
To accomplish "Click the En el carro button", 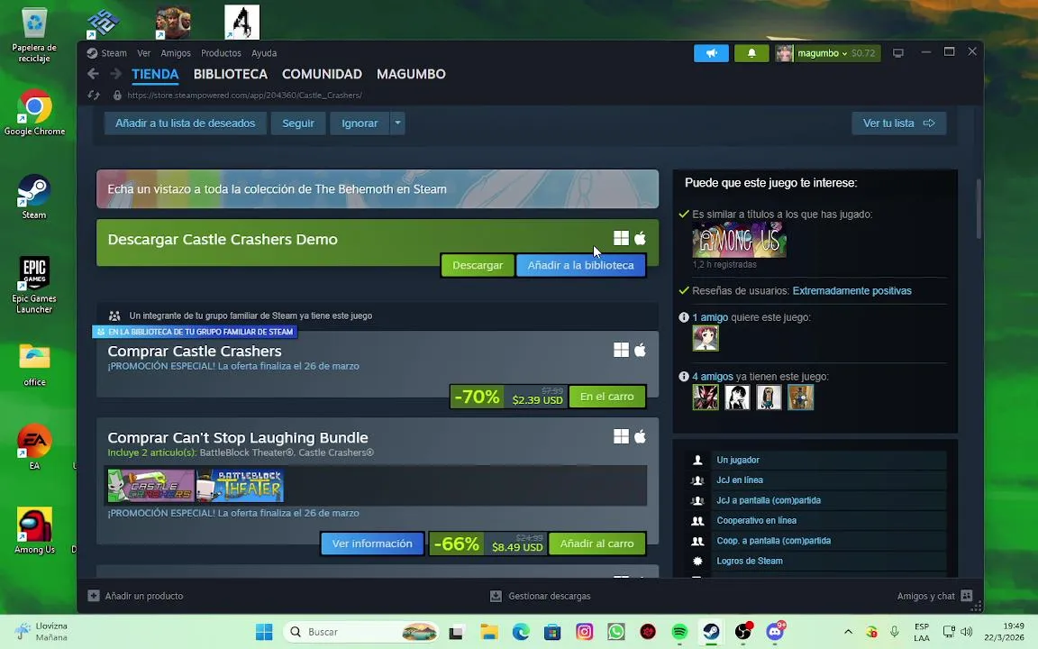I will 606,396.
